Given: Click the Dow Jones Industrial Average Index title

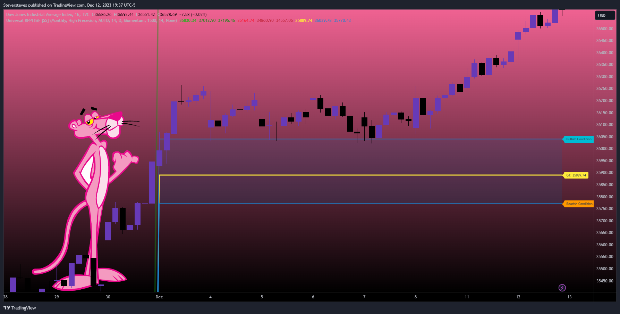Looking at the screenshot, I should tap(48, 15).
